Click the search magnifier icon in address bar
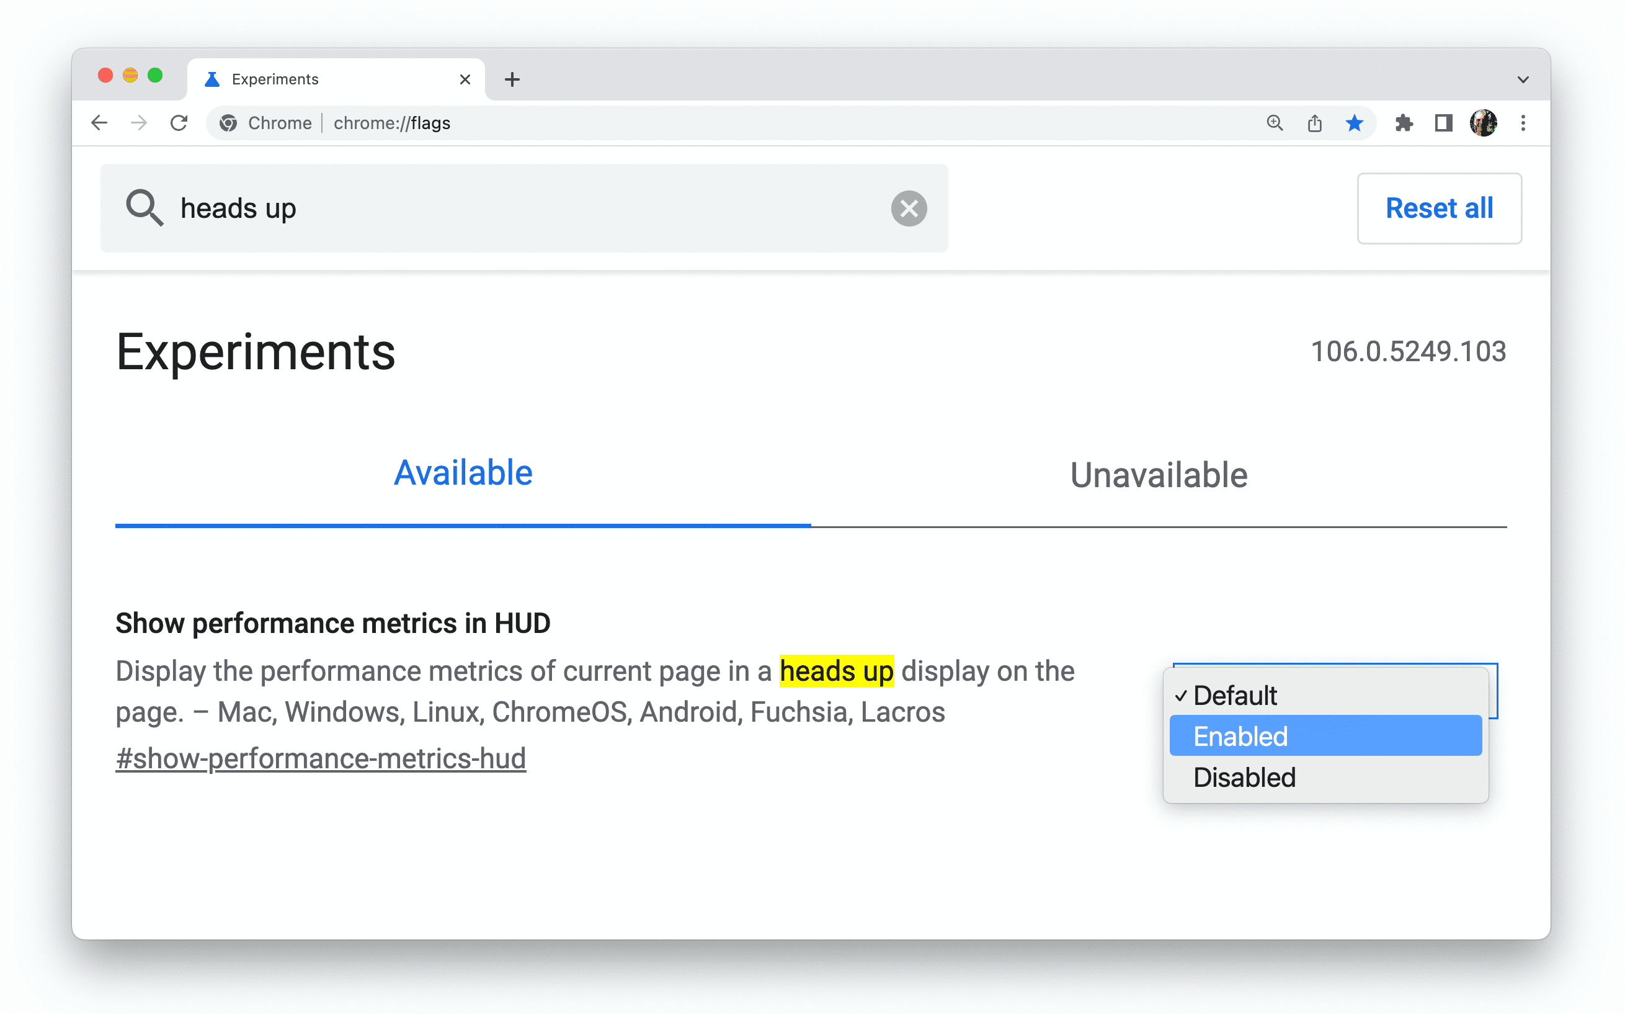 (x=1273, y=123)
